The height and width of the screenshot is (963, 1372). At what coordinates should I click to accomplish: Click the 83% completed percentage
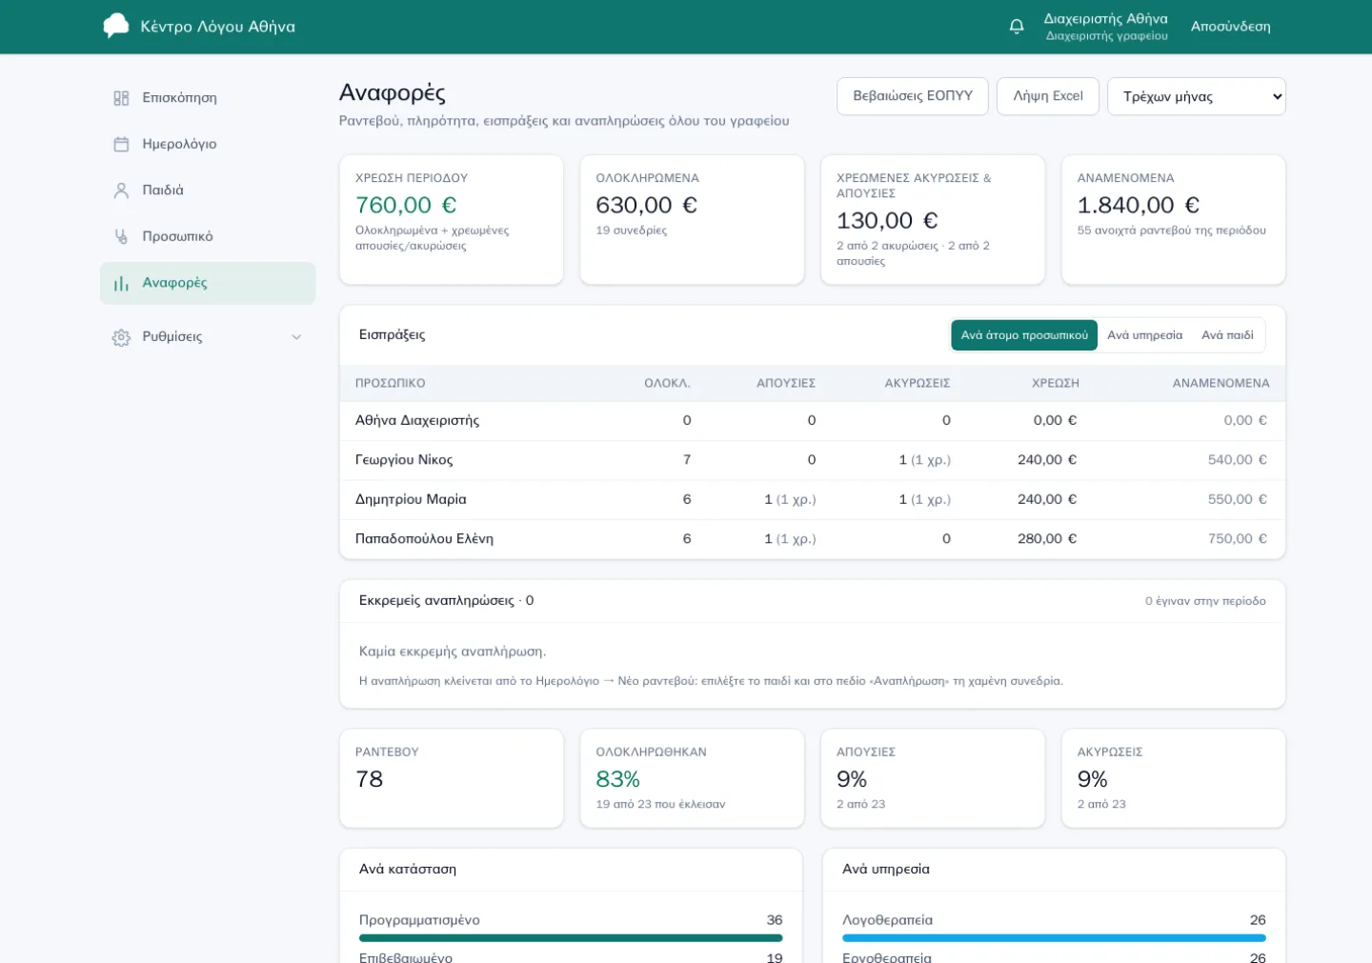pyautogui.click(x=617, y=780)
